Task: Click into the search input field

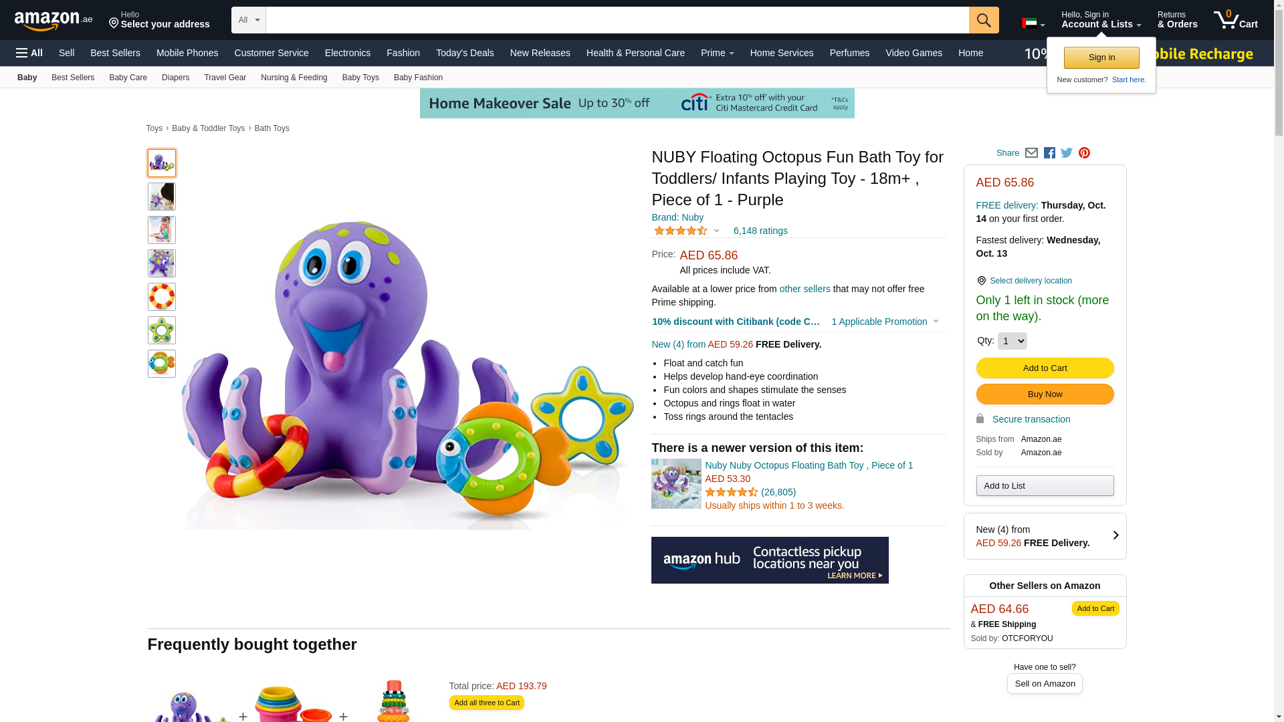Action: coord(617,20)
